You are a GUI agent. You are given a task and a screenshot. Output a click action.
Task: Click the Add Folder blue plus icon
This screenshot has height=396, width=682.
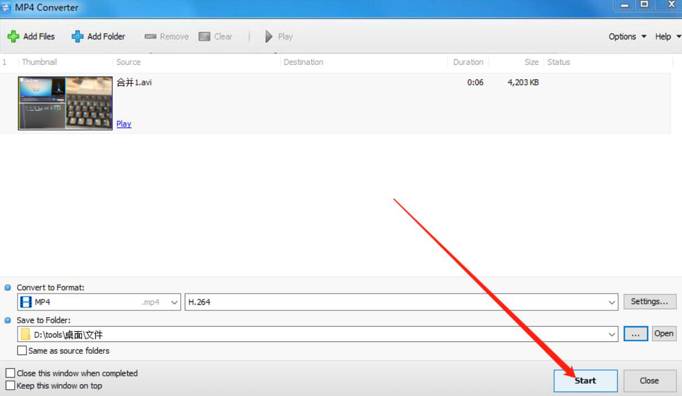77,37
